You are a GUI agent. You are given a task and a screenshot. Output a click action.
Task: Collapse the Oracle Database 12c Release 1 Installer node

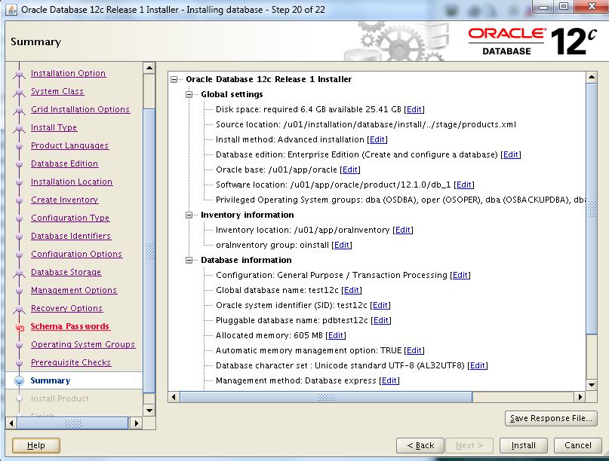pyautogui.click(x=174, y=80)
